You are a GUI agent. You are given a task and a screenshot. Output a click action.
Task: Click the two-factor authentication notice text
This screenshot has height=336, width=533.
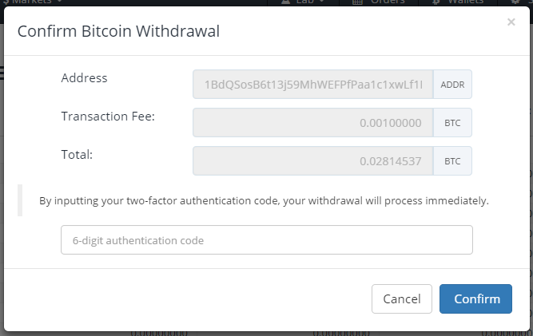(x=264, y=200)
